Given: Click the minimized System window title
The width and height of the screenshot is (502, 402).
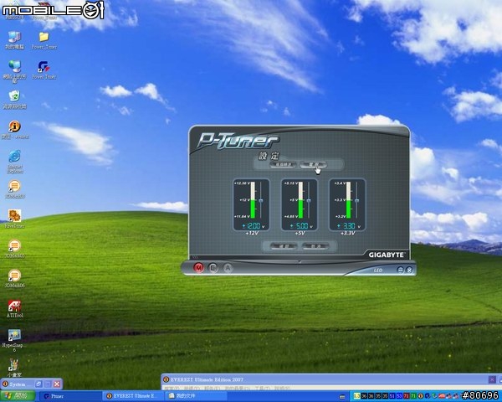Looking at the screenshot, I should coord(18,384).
